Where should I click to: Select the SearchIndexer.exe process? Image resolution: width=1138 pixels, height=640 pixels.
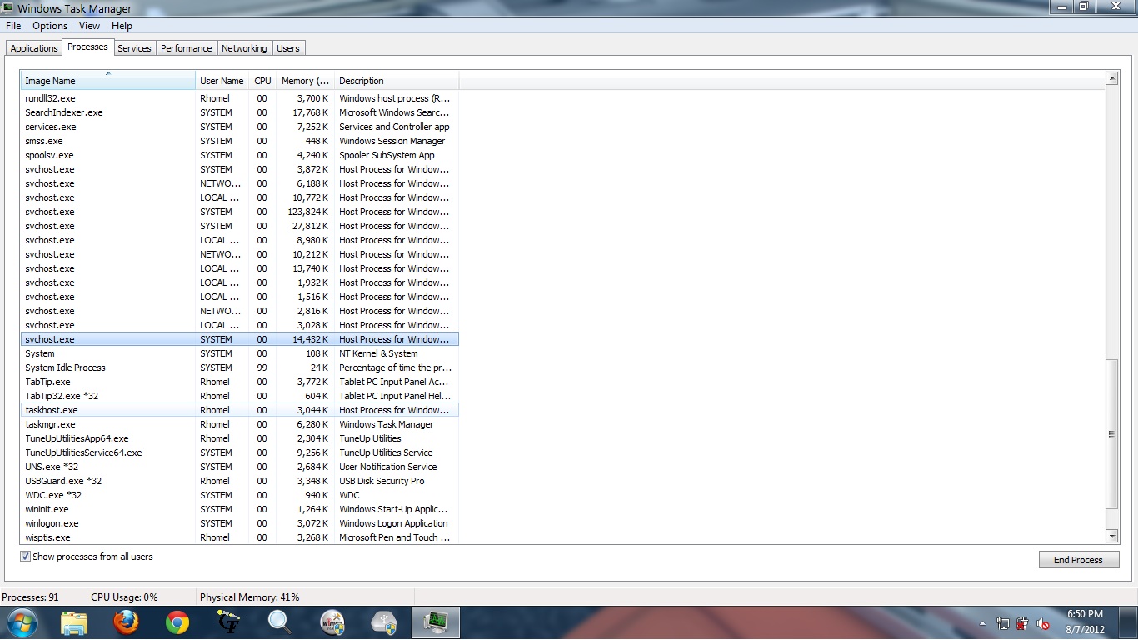click(x=239, y=112)
